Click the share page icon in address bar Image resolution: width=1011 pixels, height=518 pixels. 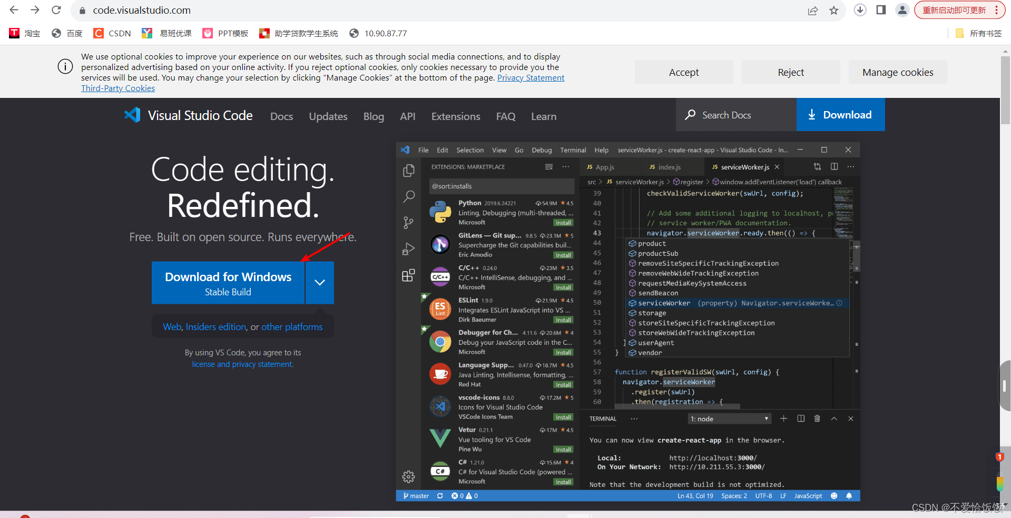[813, 11]
